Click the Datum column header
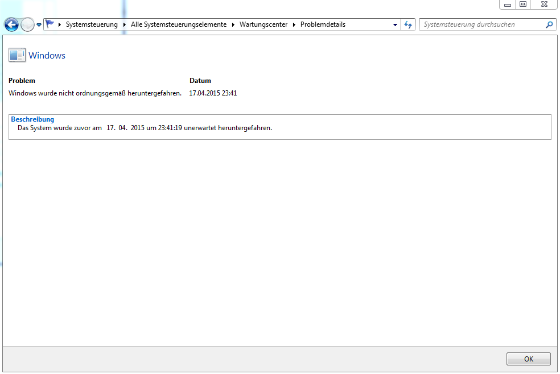 [x=200, y=81]
